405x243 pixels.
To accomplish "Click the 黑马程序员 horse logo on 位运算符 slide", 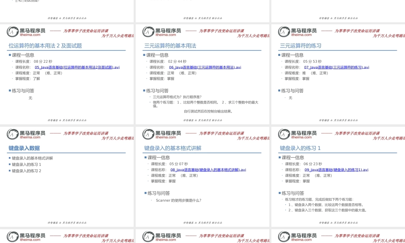I will (x=13, y=32).
